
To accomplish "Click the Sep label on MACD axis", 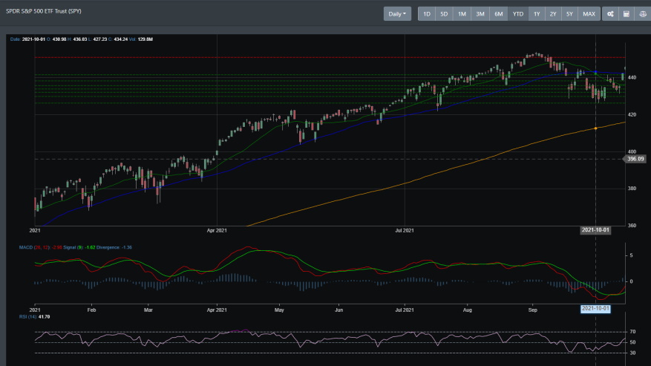I will tap(533, 310).
